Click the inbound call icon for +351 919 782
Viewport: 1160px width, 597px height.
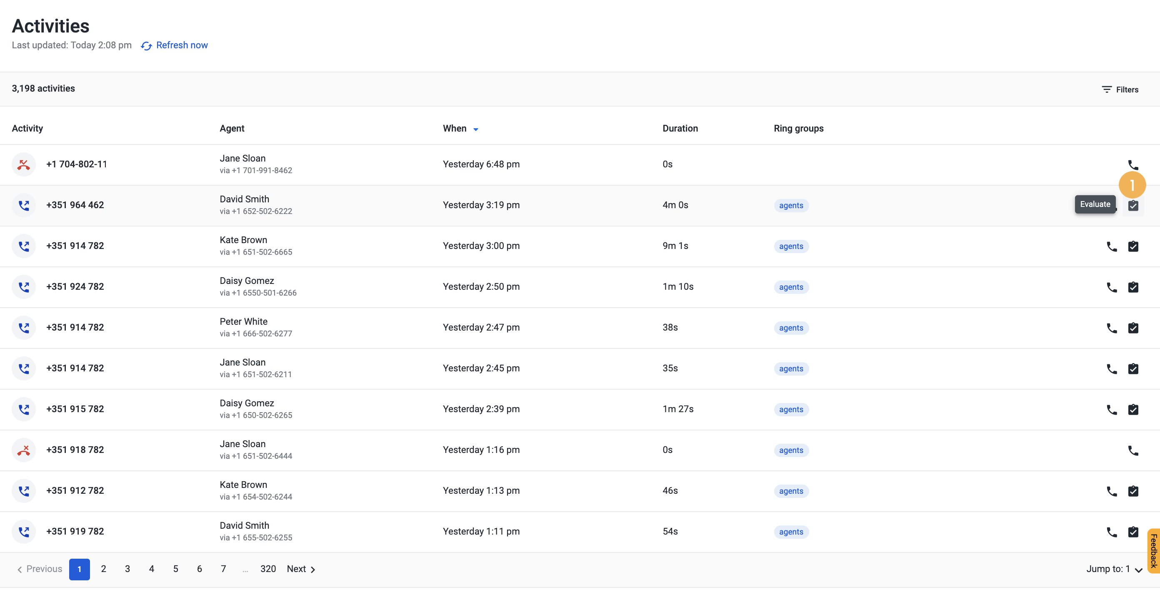(x=23, y=532)
